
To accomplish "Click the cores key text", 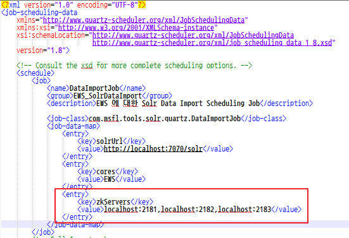I will pos(106,172).
